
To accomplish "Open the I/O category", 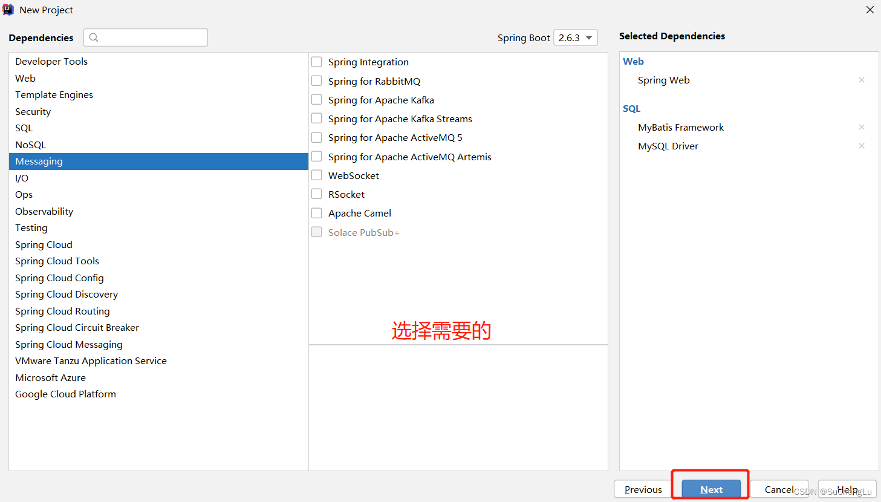I will click(158, 178).
